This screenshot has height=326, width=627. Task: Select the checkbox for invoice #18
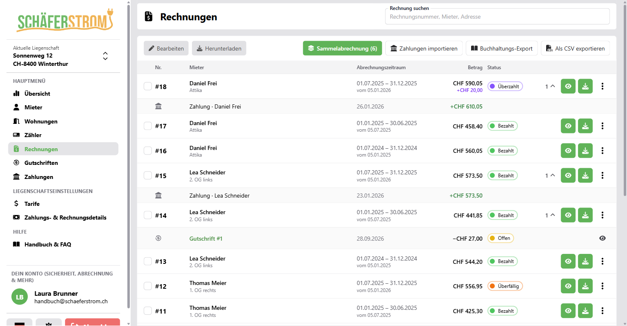[x=148, y=87]
